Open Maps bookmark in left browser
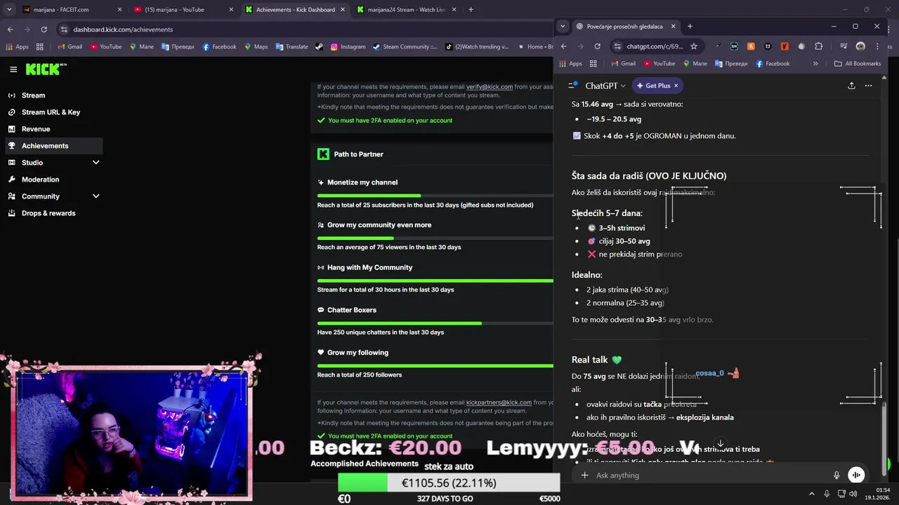The height and width of the screenshot is (505, 899). 256,47
